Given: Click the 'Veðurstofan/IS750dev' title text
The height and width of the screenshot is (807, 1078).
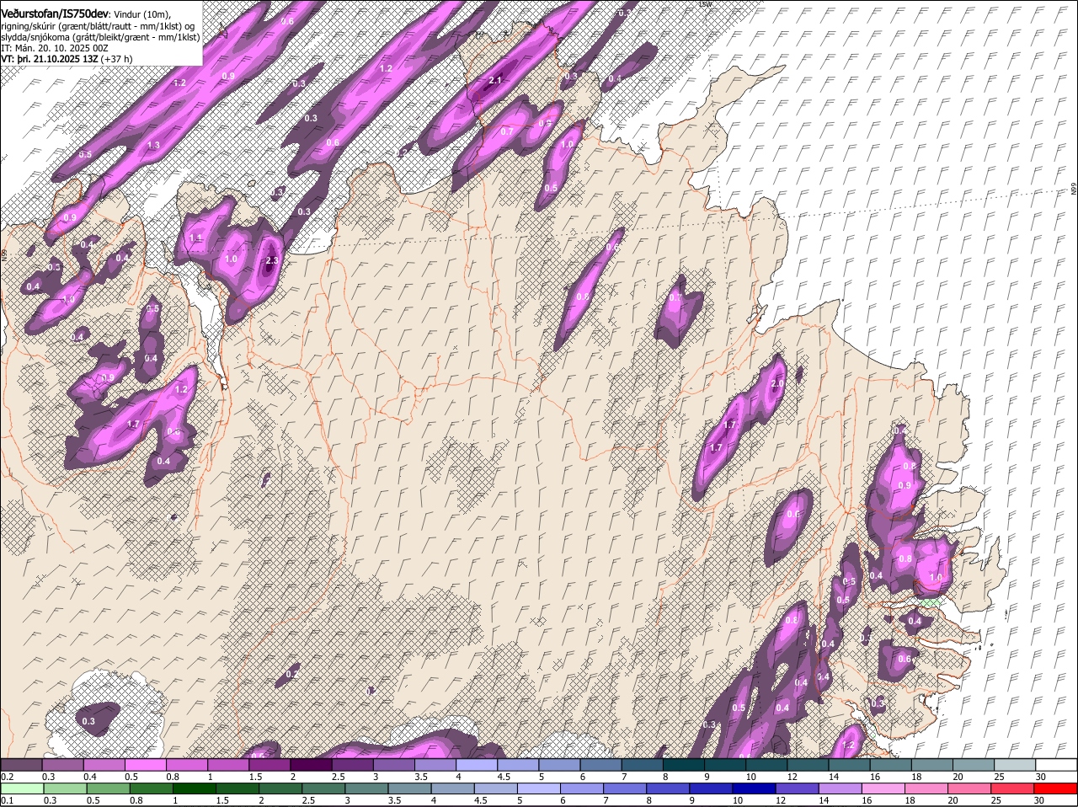Looking at the screenshot, I should pos(54,14).
